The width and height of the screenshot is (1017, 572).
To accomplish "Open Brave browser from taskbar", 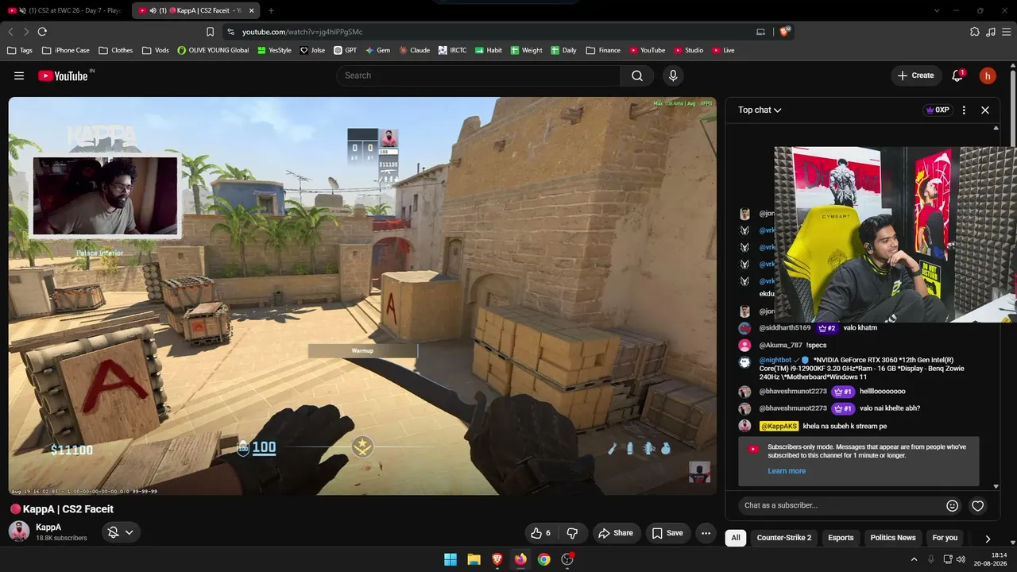I will (x=497, y=559).
